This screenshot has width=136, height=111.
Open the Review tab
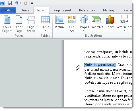click(127, 10)
